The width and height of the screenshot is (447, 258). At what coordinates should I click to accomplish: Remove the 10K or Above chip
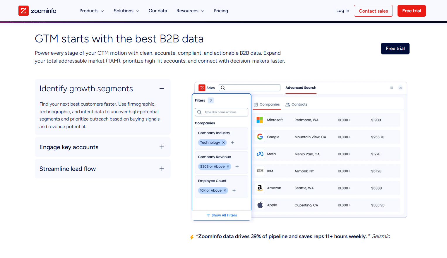pos(225,190)
